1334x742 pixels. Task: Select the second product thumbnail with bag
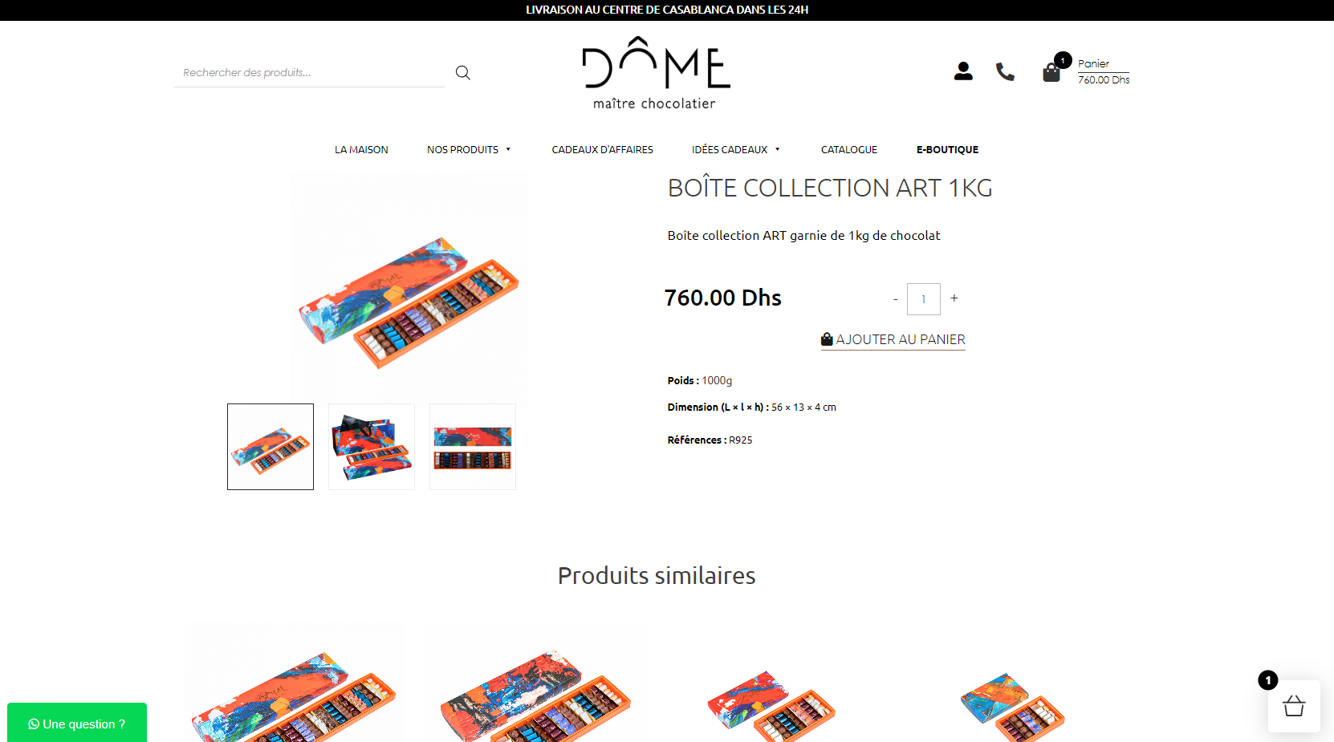point(372,447)
